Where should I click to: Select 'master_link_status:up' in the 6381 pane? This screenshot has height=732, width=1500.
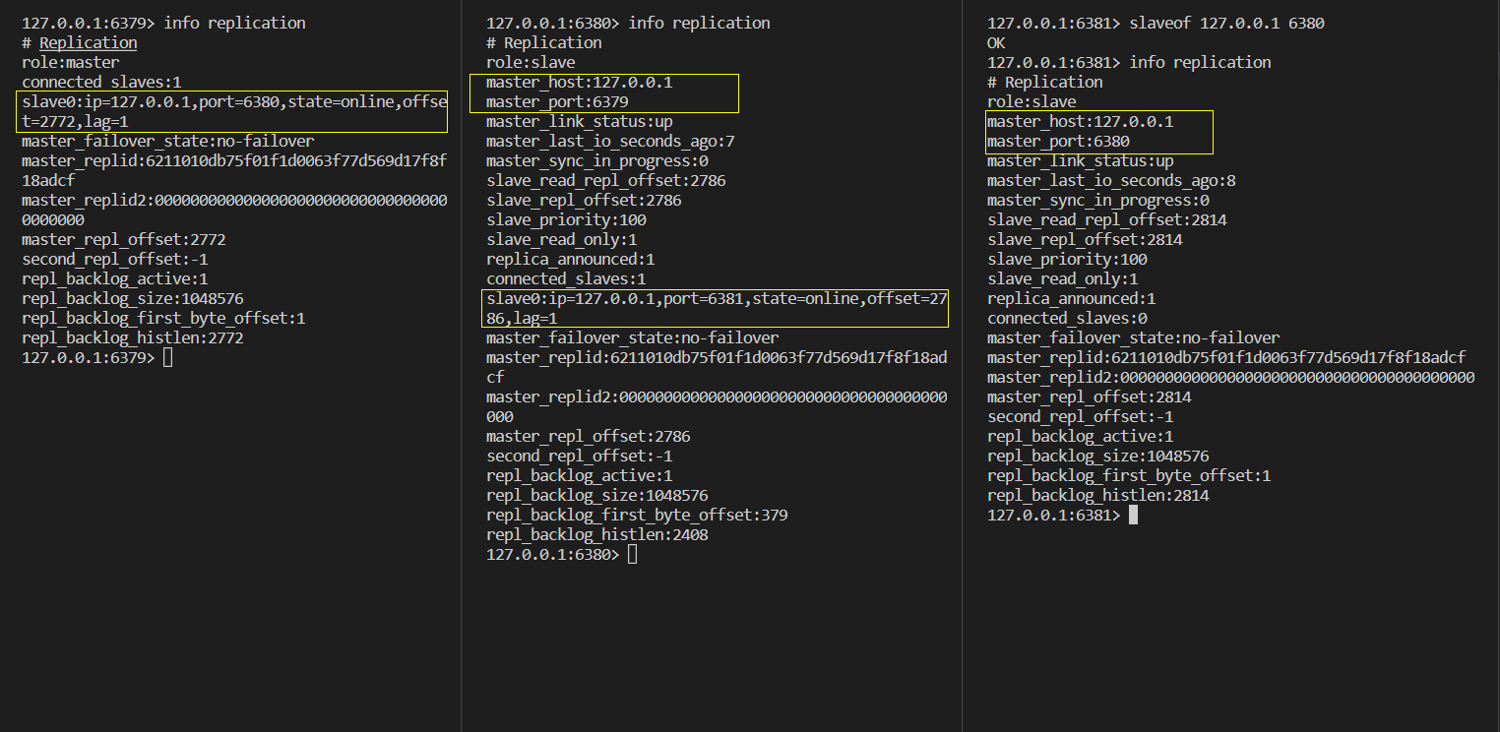[1081, 160]
